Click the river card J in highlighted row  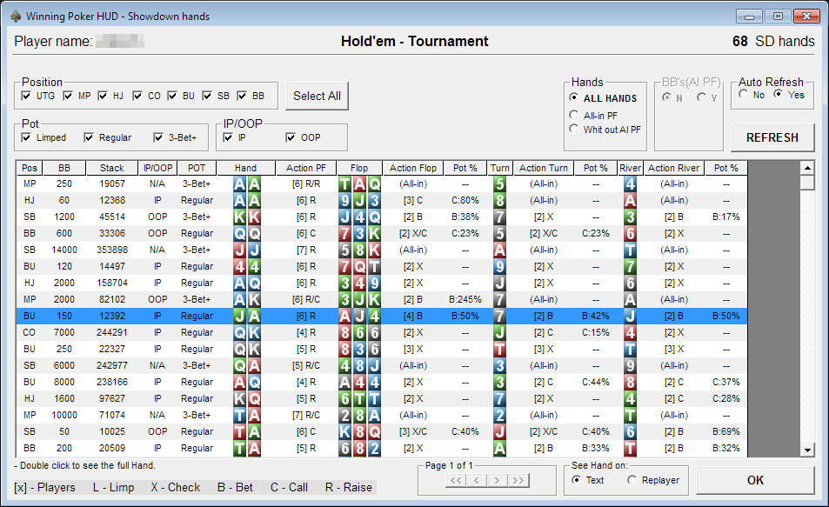(630, 317)
